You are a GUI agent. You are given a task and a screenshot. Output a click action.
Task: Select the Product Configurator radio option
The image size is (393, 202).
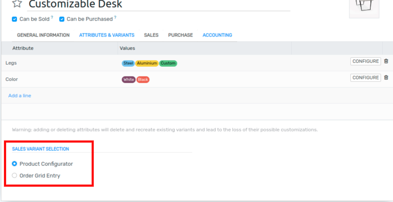[15, 164]
